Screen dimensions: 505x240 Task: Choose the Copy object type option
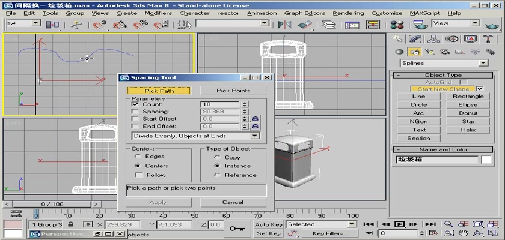[218, 157]
